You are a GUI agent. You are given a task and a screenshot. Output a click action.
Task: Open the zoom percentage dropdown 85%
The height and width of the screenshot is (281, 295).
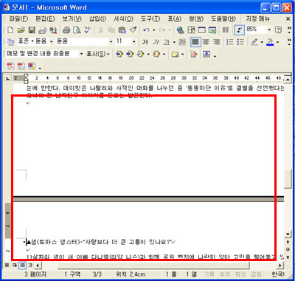(x=269, y=30)
